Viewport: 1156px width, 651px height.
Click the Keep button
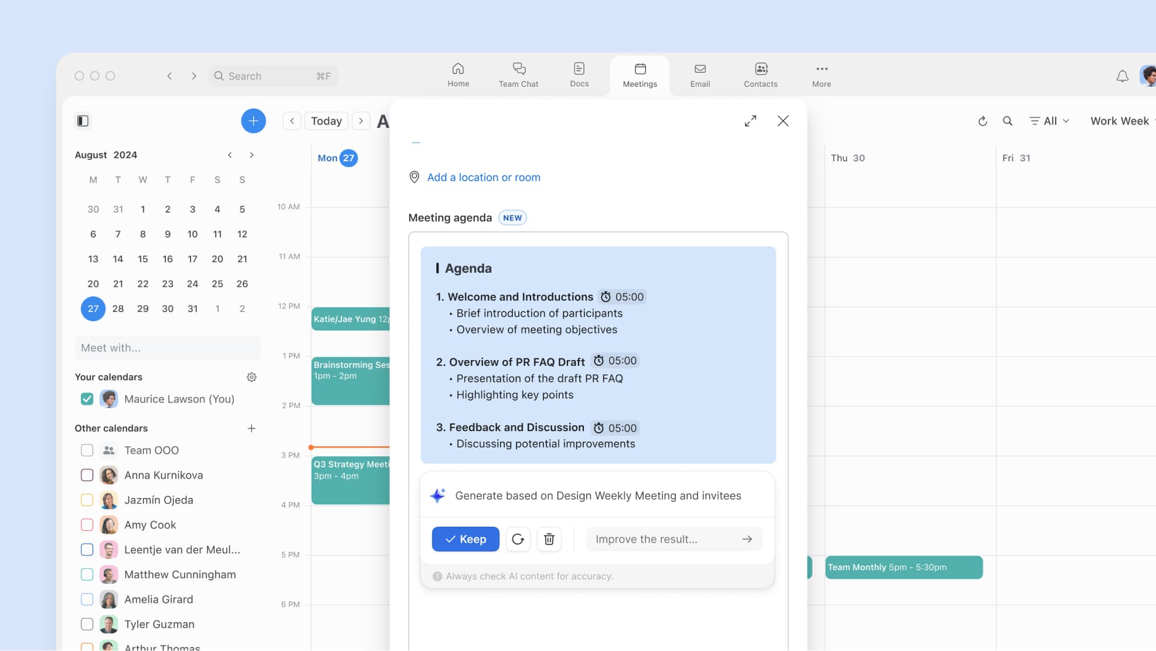[465, 539]
